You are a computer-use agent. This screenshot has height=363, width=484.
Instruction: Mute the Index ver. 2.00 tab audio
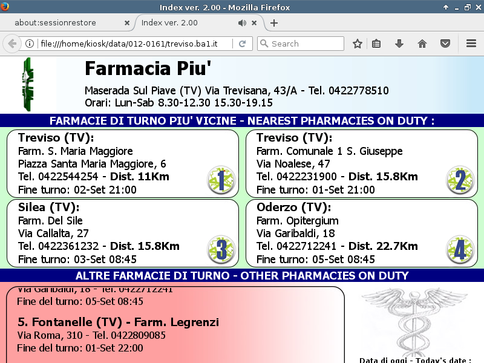[x=242, y=23]
